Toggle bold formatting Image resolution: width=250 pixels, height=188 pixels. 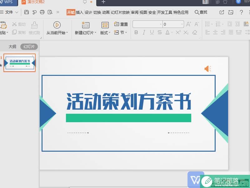pyautogui.click(x=136, y=33)
